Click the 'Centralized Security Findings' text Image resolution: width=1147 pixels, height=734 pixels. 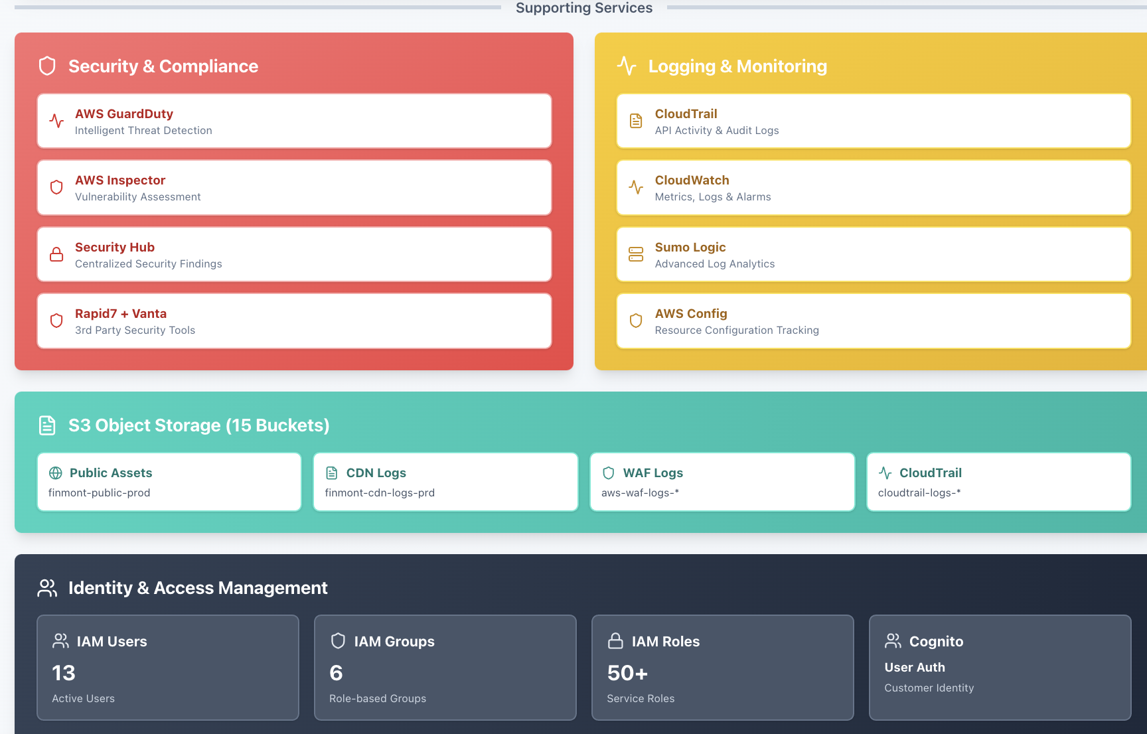149,264
